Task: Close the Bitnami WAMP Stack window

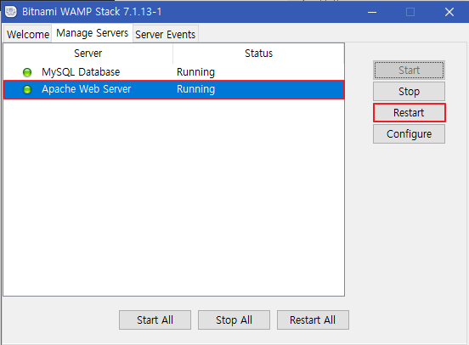Action: click(449, 12)
